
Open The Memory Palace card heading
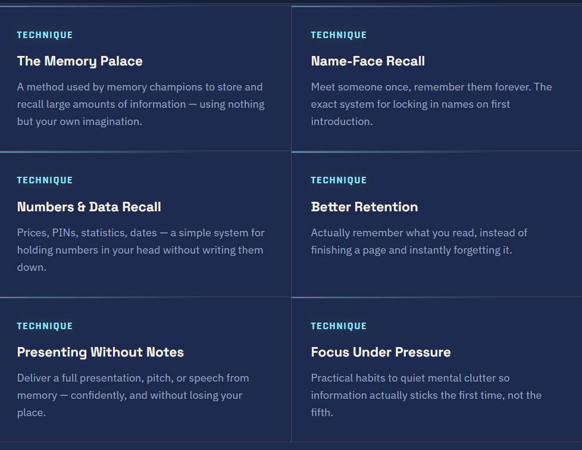point(80,61)
